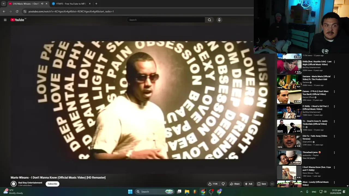This screenshot has width=349, height=196.
Task: Open ENG language input switcher
Action: tap(314, 192)
